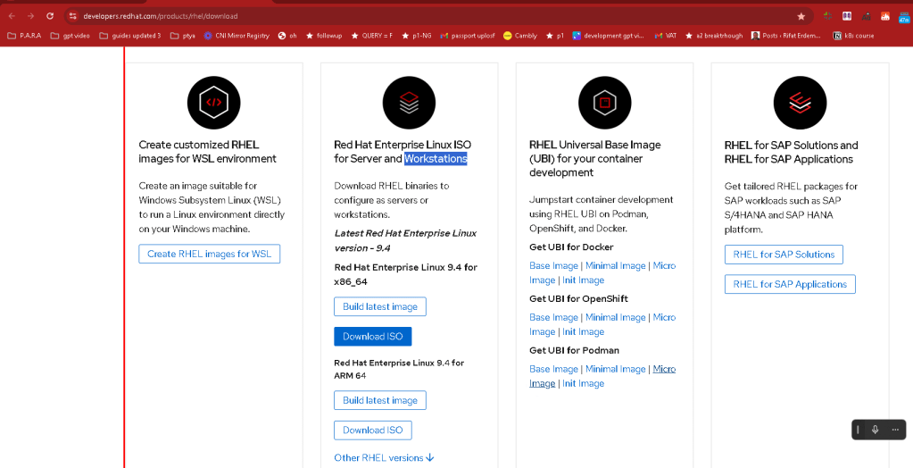This screenshot has height=468, width=913.
Task: Open the 'ptya' bookmark folder
Action: pyautogui.click(x=183, y=36)
